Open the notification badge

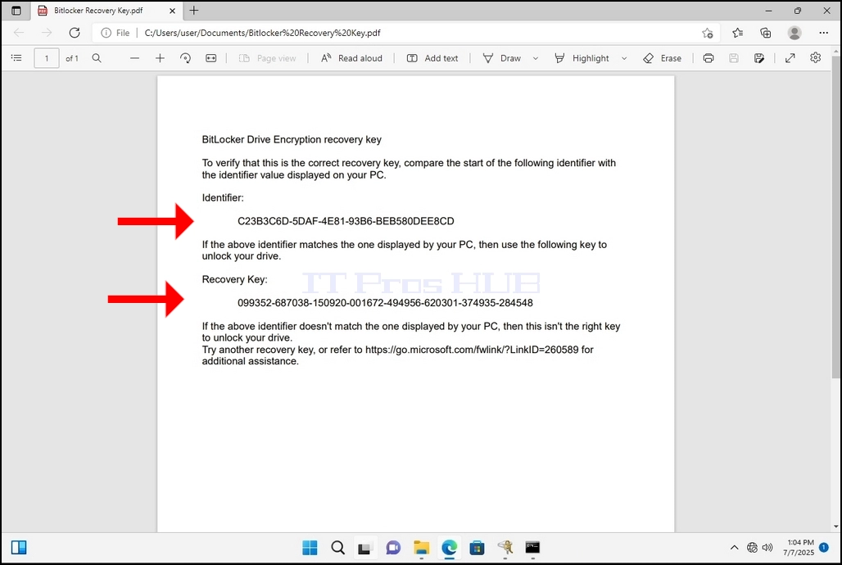pos(824,547)
